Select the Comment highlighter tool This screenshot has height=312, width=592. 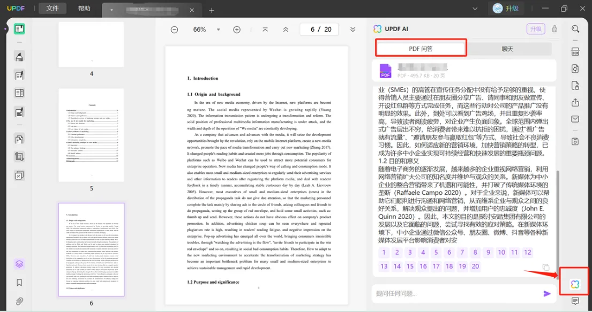[19, 57]
